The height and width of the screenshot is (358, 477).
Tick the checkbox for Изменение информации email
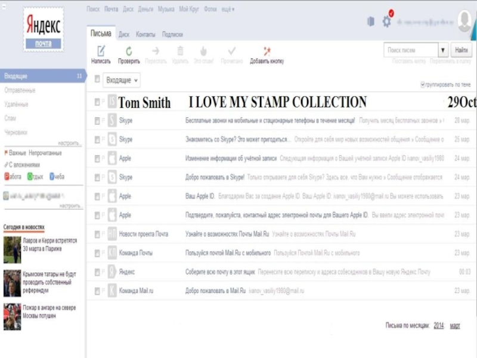coord(97,159)
